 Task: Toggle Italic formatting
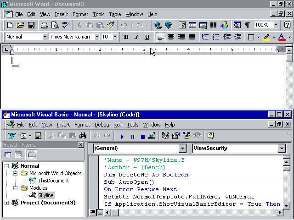click(137, 37)
